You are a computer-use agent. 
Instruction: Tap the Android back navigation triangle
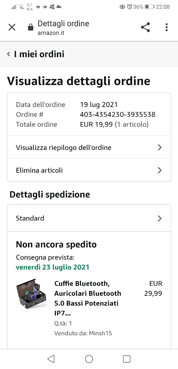tap(51, 359)
